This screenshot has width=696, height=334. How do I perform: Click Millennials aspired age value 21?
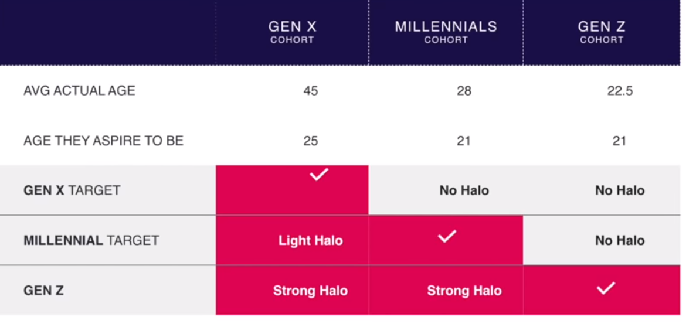464,141
